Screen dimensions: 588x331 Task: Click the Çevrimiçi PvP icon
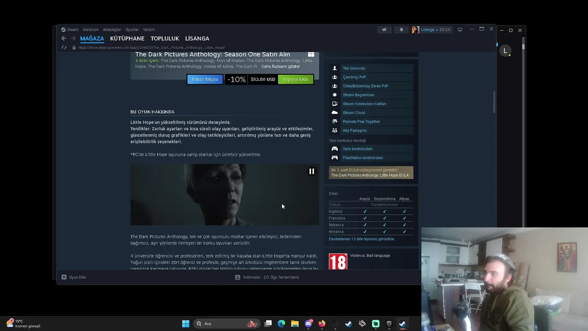(x=334, y=77)
